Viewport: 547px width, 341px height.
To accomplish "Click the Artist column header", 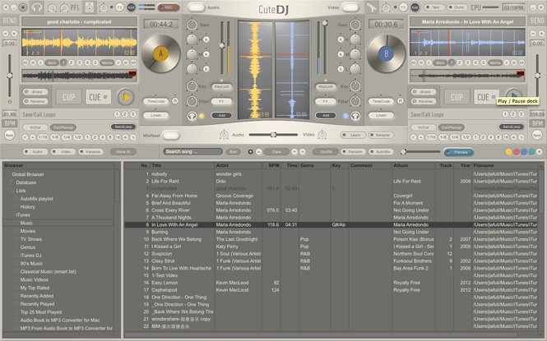I will click(222, 165).
